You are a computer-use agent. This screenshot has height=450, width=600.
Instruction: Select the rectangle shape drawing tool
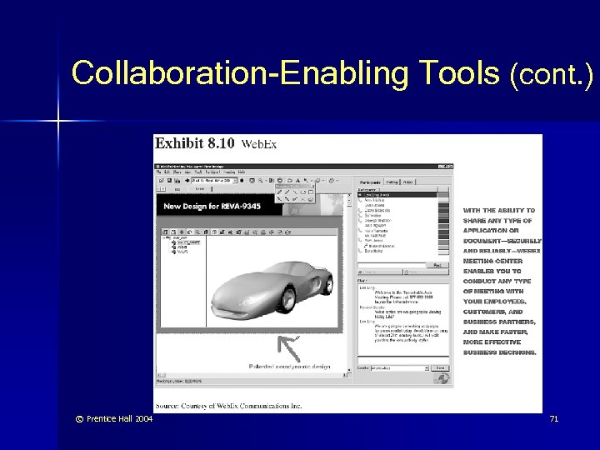click(x=311, y=192)
